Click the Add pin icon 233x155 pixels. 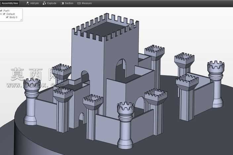(27, 3)
